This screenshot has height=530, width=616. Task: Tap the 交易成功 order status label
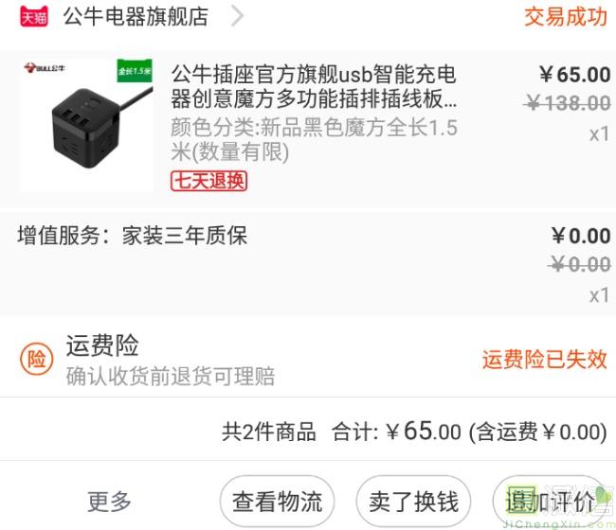[566, 17]
